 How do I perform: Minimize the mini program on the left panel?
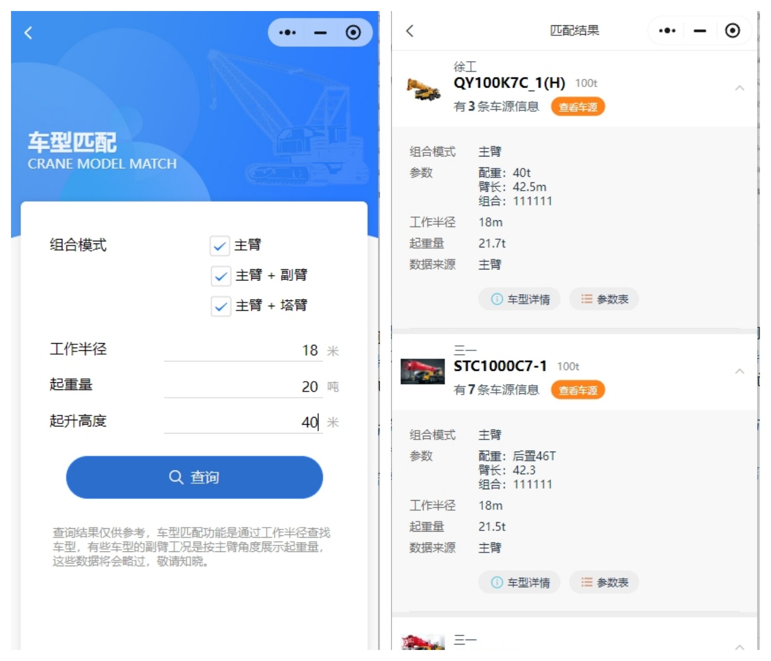point(320,33)
